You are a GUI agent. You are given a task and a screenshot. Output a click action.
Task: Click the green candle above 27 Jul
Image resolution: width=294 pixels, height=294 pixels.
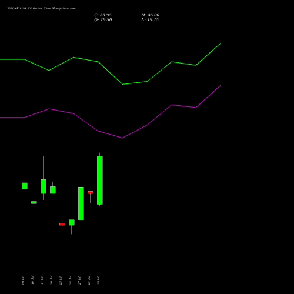[x=81, y=203]
